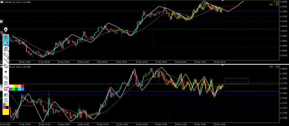
Task: Pick the orange swatch in the color palette
Action: click(16, 86)
